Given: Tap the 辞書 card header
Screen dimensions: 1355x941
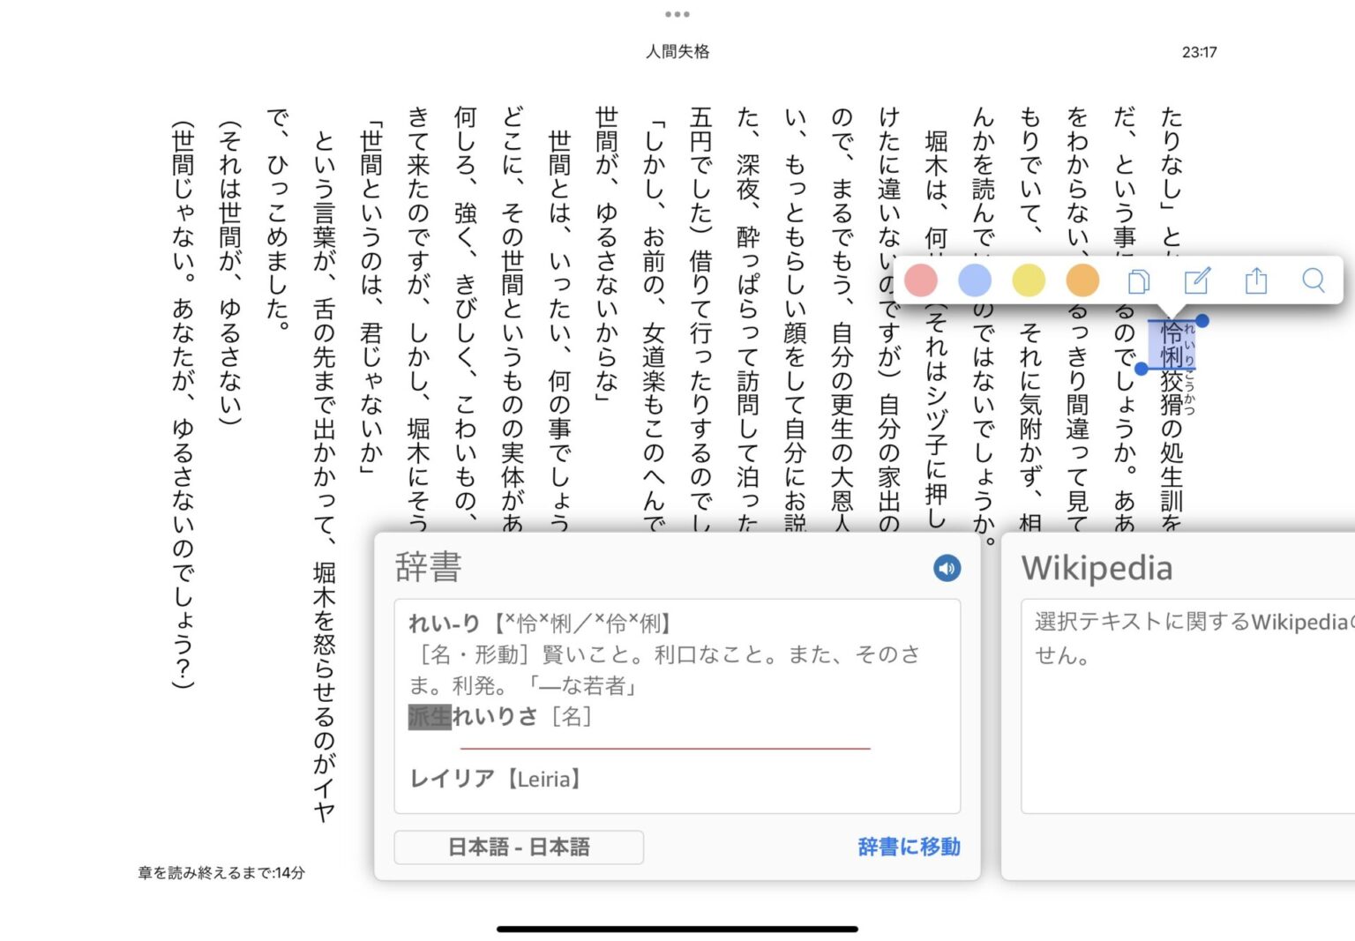Looking at the screenshot, I should 429,567.
